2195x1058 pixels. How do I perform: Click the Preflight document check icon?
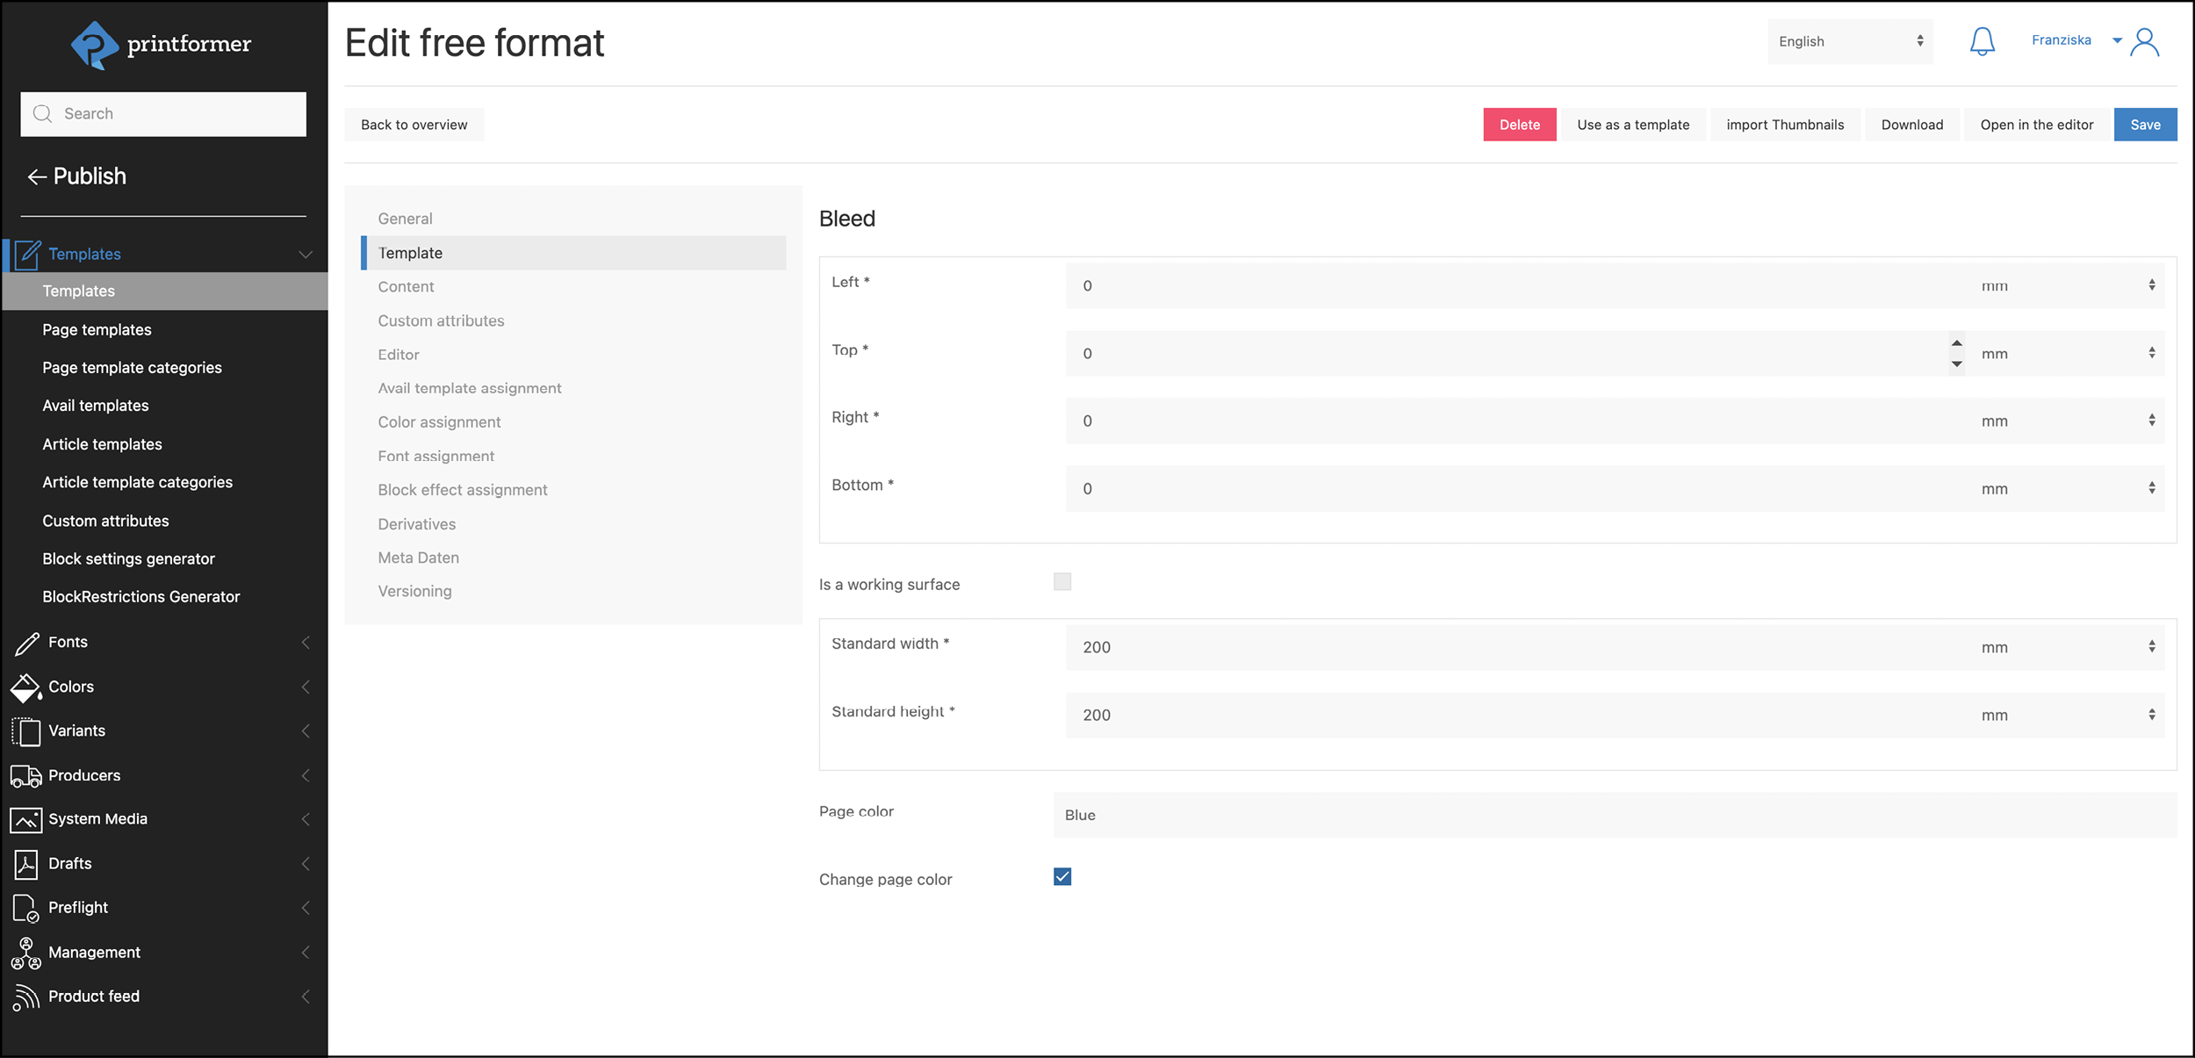point(25,908)
